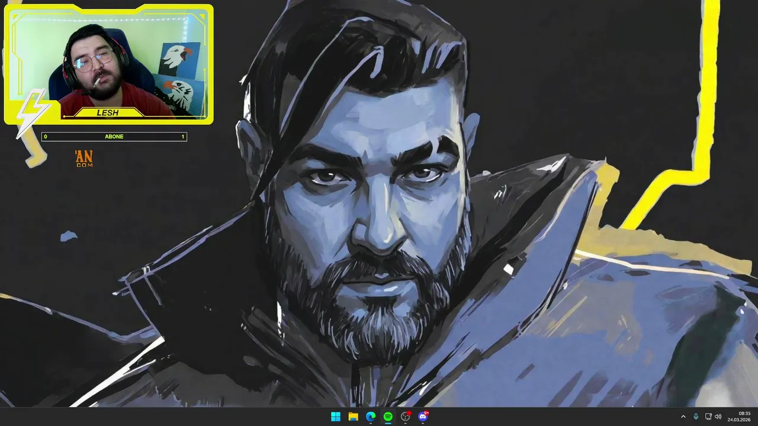Open the clock showing 08:35
The width and height of the screenshot is (758, 426).
(739, 417)
